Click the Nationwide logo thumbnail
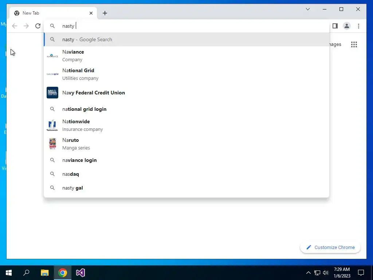This screenshot has height=280, width=373. [52, 125]
